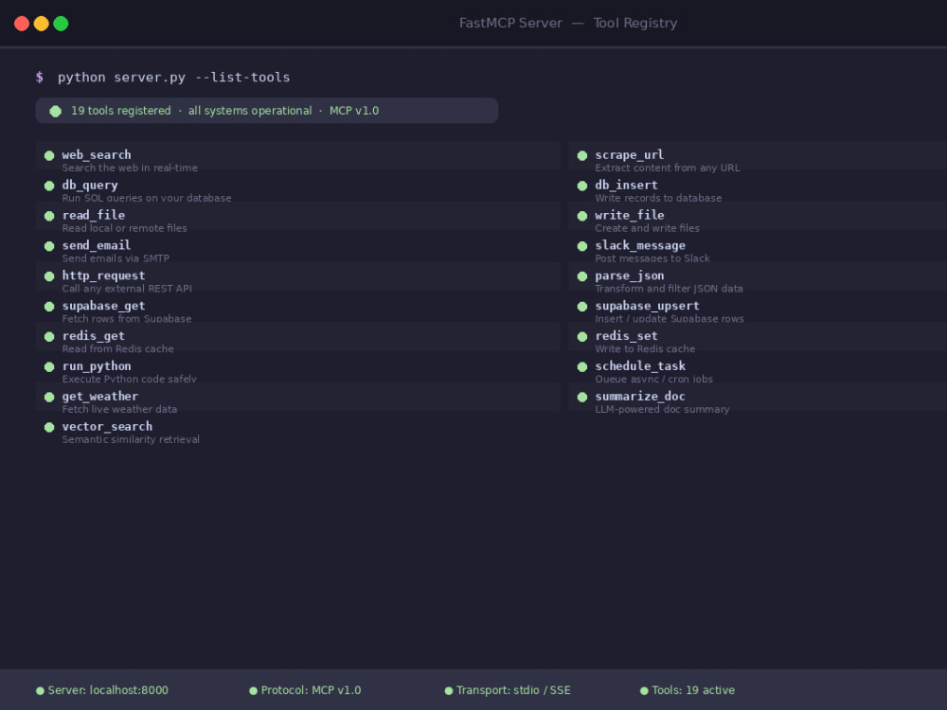Image resolution: width=947 pixels, height=710 pixels.
Task: Click 'Server: localhost:8000' in the status bar
Action: click(108, 691)
